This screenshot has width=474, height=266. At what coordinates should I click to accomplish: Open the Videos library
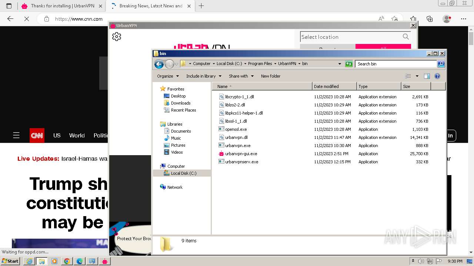tap(177, 152)
